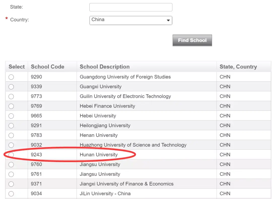
Task: Pick Huazhong University of Science and Technology radio
Action: pos(11,145)
